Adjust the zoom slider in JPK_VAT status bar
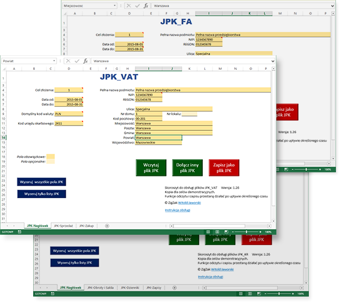339x302 pixels. point(246,232)
